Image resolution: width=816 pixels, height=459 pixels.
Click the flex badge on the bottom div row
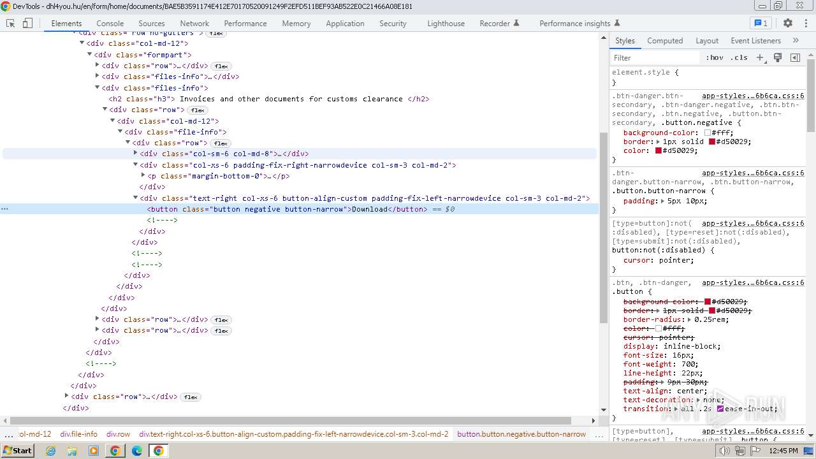pos(191,397)
